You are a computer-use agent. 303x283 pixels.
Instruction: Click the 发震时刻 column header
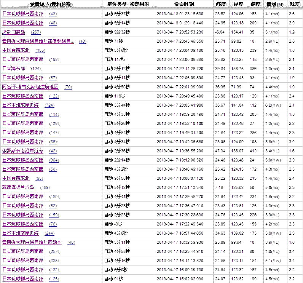click(184, 4)
